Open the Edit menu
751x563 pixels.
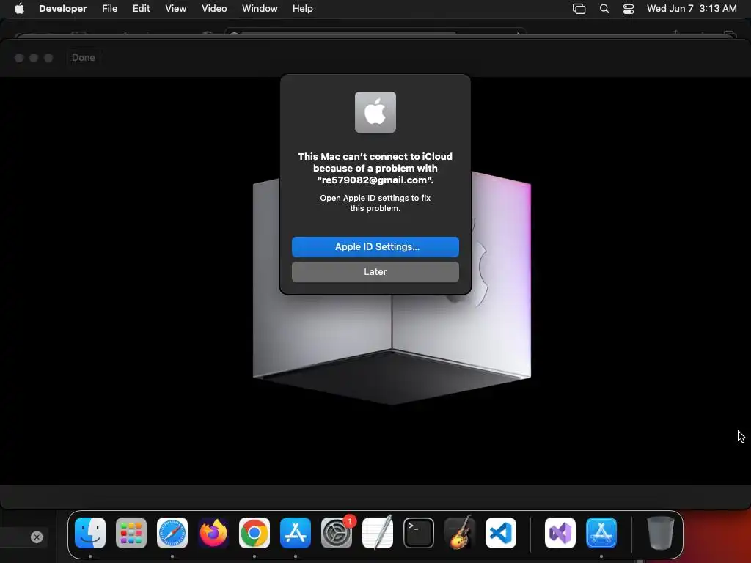point(142,8)
